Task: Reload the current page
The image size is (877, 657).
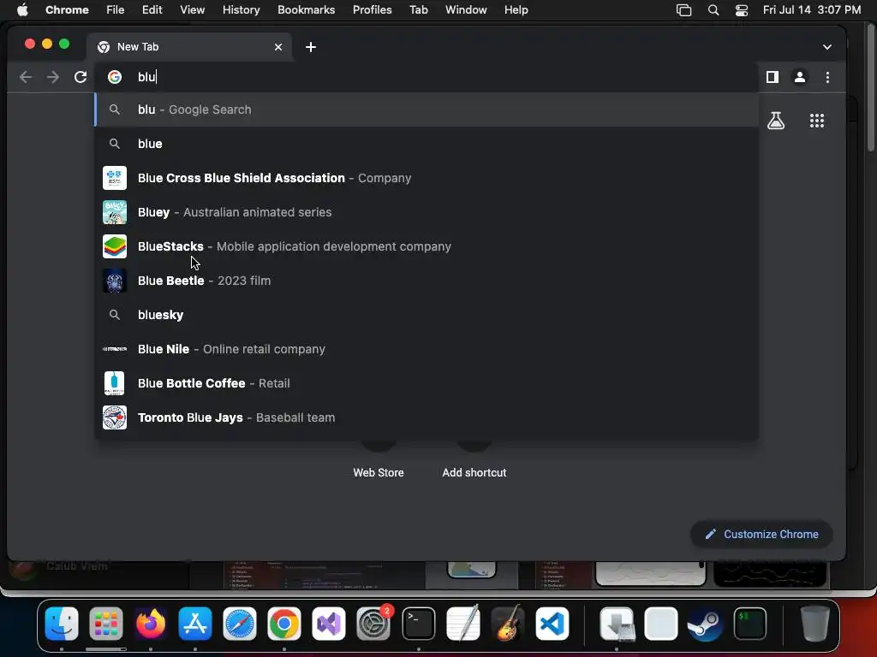Action: tap(81, 77)
